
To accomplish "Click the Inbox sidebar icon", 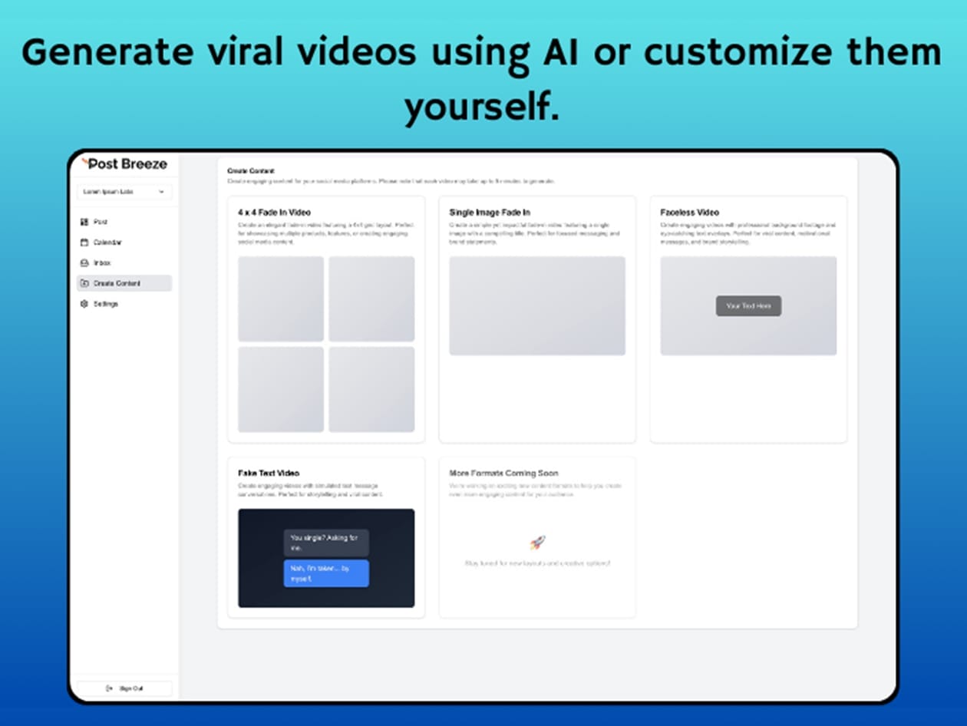I will pyautogui.click(x=84, y=263).
